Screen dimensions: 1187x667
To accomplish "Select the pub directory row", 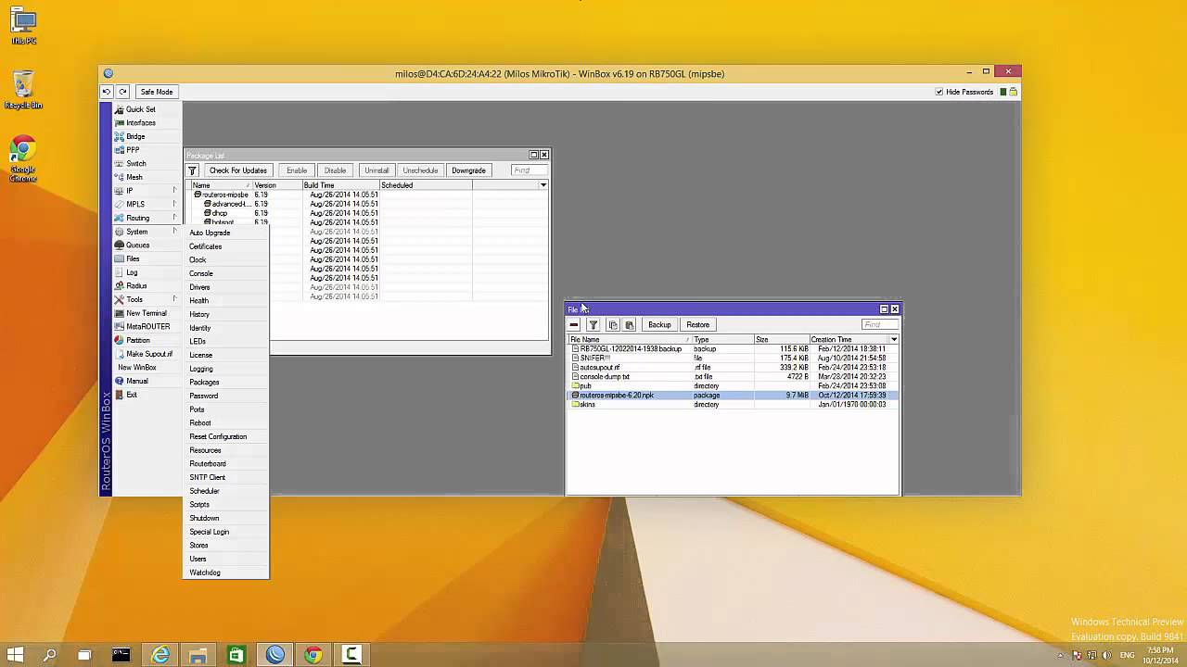I will pyautogui.click(x=734, y=386).
